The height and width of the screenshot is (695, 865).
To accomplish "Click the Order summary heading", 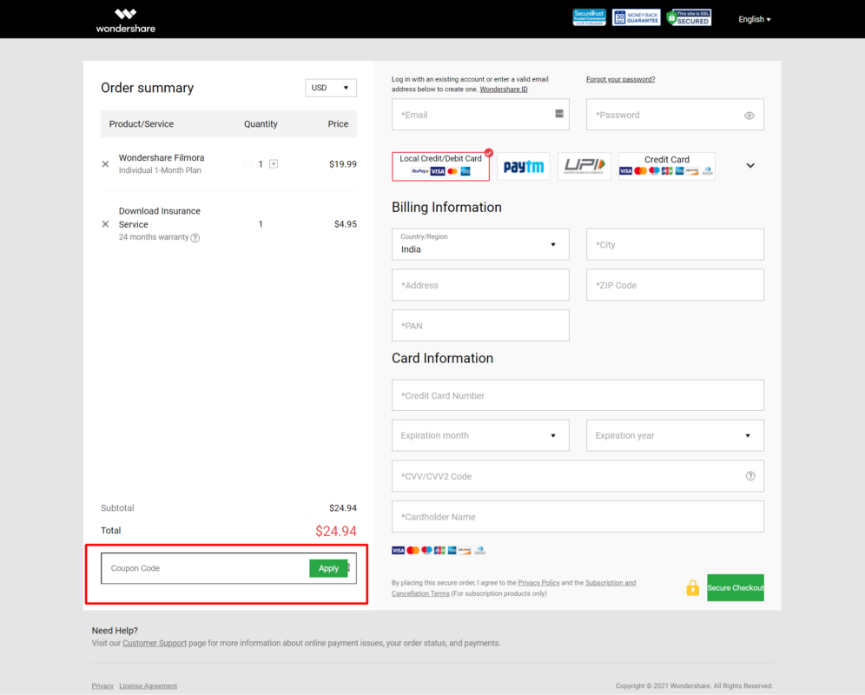I will click(148, 88).
